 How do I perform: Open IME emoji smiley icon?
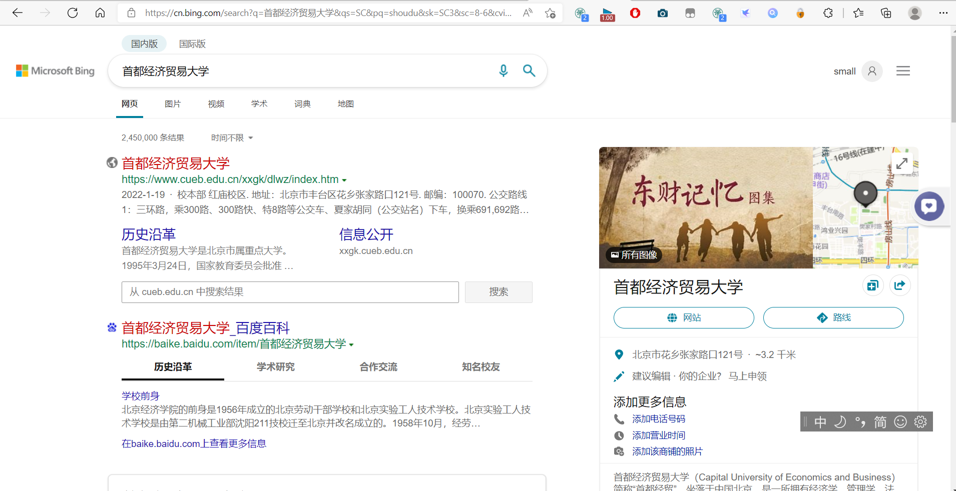(x=900, y=422)
